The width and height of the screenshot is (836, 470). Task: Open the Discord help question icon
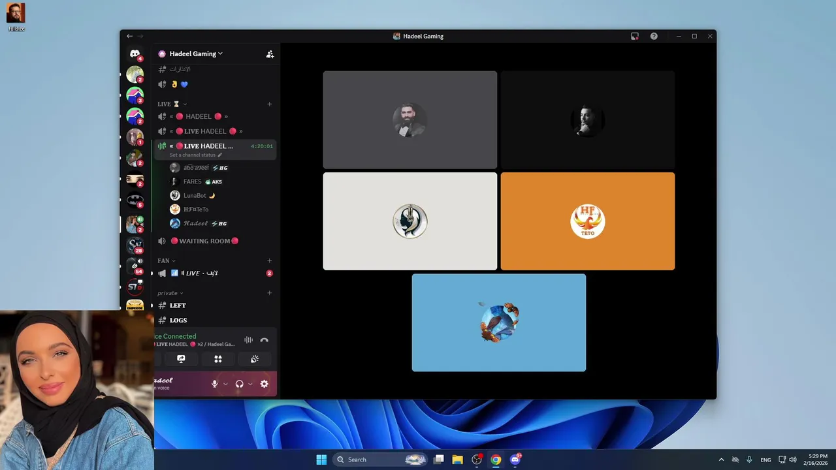click(654, 37)
